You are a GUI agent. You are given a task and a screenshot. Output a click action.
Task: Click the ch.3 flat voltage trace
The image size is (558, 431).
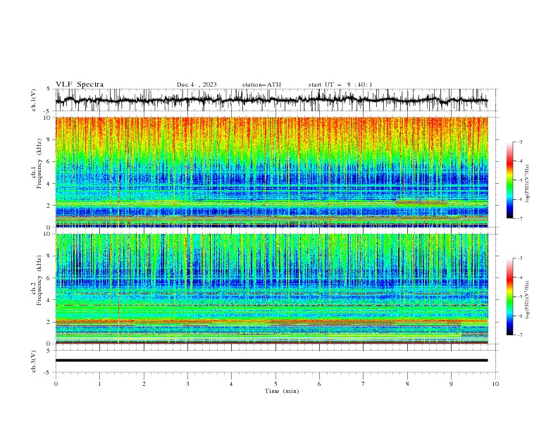tap(271, 361)
